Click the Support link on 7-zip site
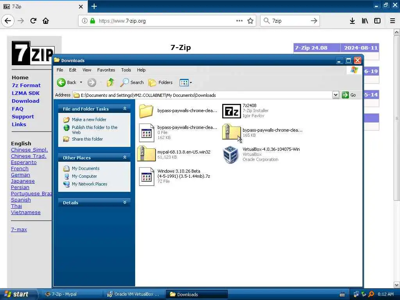Image resolution: width=400 pixels, height=300 pixels. point(23,116)
